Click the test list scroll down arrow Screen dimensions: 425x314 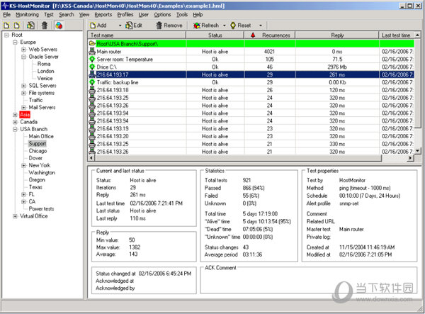click(417, 151)
